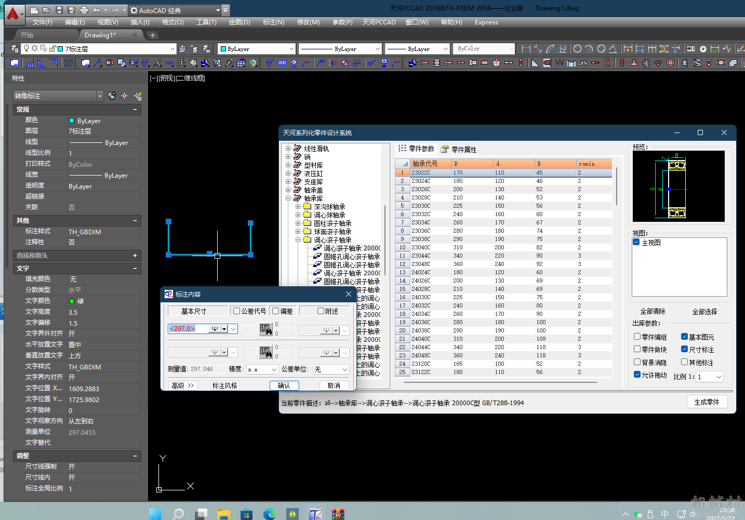Image resolution: width=745 pixels, height=520 pixels.
Task: Click the PCCAD Text tool icon
Action: point(169,63)
